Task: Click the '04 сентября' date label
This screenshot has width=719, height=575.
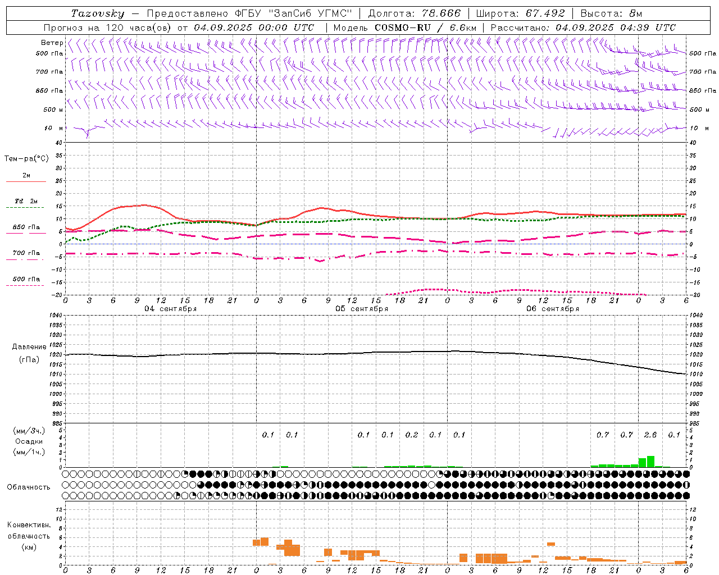Action: [171, 309]
